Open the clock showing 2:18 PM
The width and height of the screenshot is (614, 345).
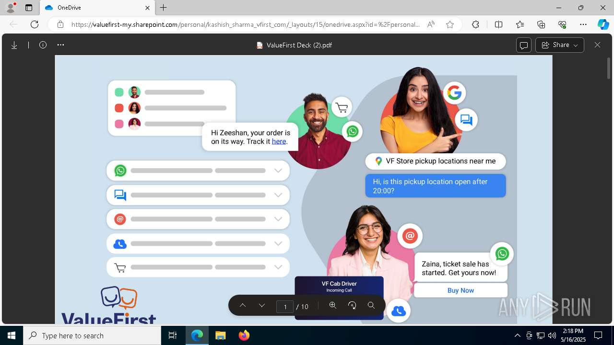[x=574, y=335]
